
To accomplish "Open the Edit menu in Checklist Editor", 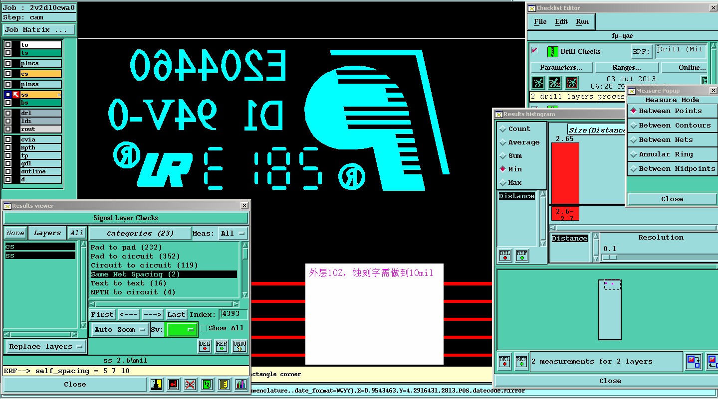I will pos(561,21).
